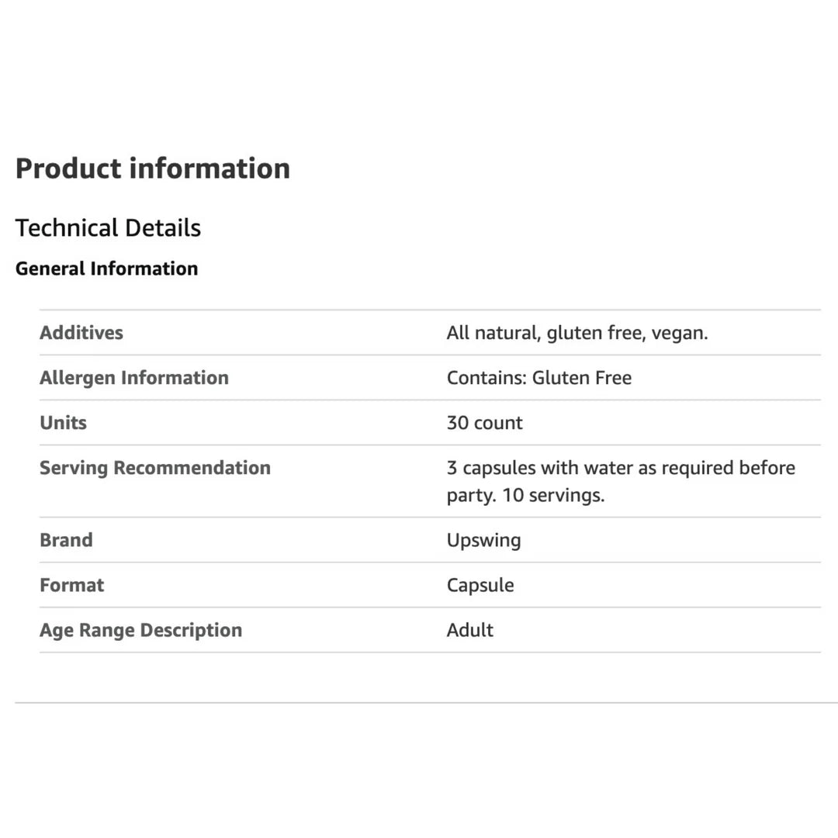The height and width of the screenshot is (838, 838).
Task: Click the '30 count' value
Action: [484, 423]
